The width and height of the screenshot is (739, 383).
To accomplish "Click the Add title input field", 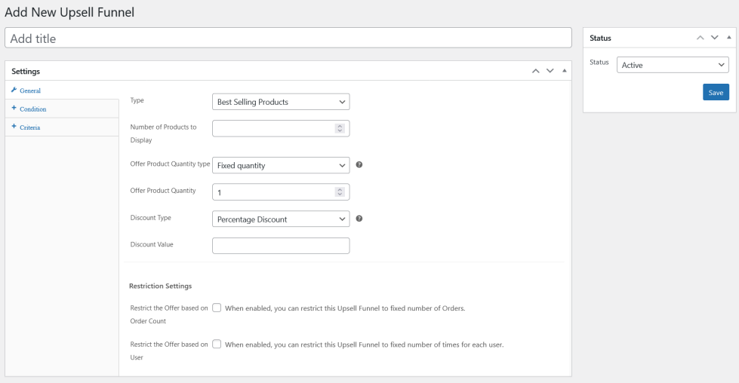I will tap(288, 38).
